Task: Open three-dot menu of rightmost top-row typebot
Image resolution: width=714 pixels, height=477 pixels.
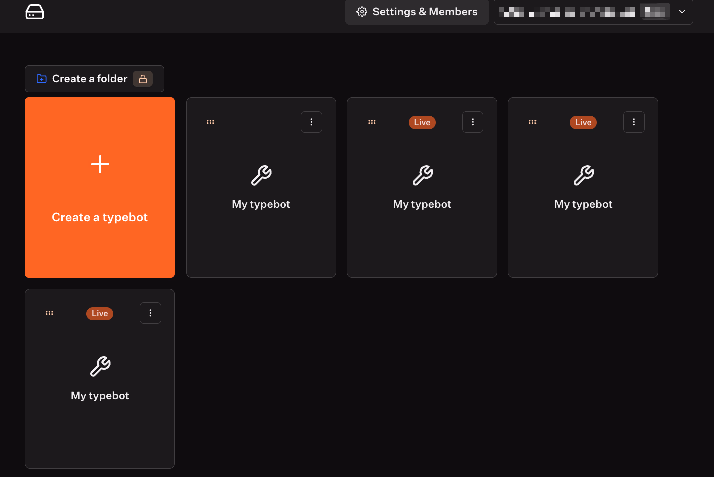Action: [x=634, y=122]
